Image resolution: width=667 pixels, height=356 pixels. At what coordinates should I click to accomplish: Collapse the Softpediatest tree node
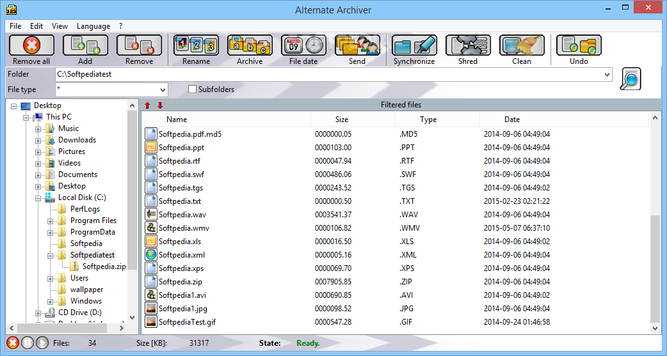pyautogui.click(x=50, y=255)
